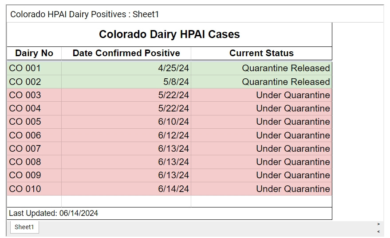This screenshot has width=390, height=238.
Task: Click cell CO 006
Action: point(34,135)
